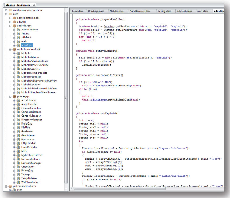Expand the adwhirl package node

[x=10, y=22]
